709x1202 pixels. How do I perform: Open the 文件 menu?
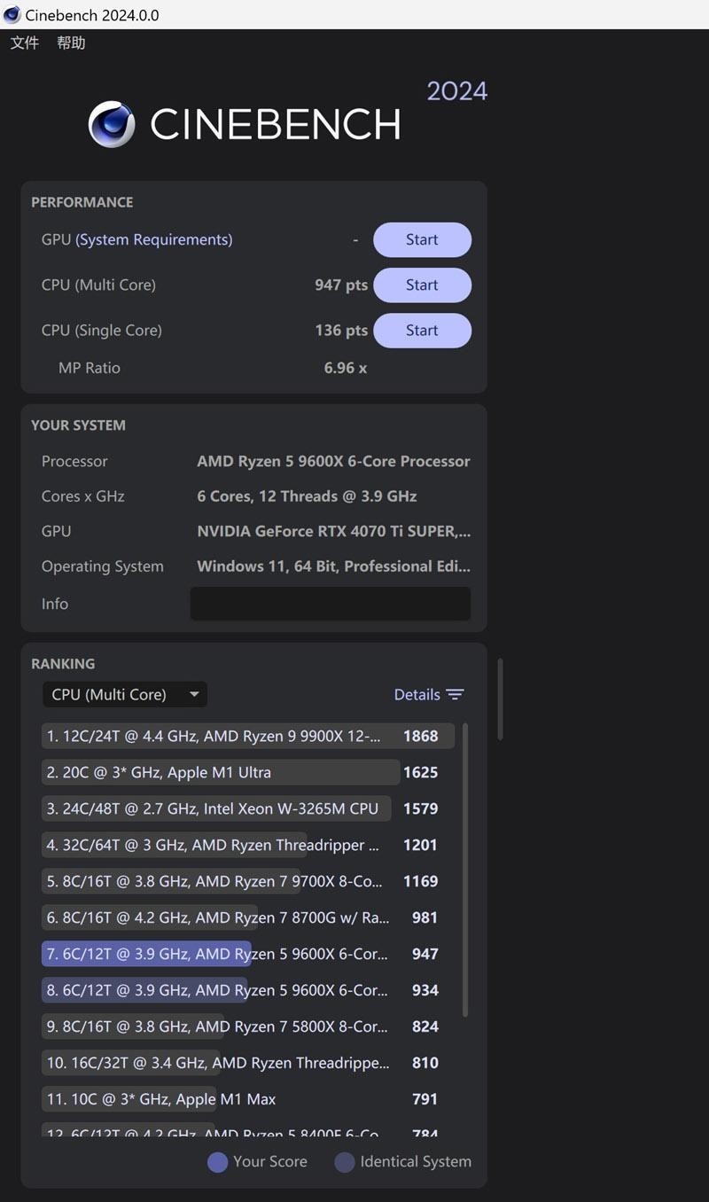24,43
